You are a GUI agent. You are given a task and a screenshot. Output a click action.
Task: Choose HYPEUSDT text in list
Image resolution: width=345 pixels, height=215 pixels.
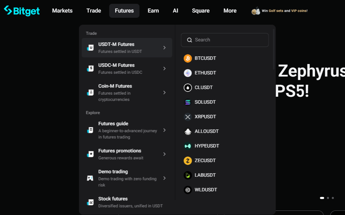(207, 146)
